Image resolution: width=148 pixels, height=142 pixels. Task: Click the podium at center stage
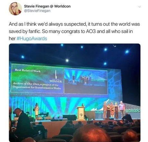[81, 113]
